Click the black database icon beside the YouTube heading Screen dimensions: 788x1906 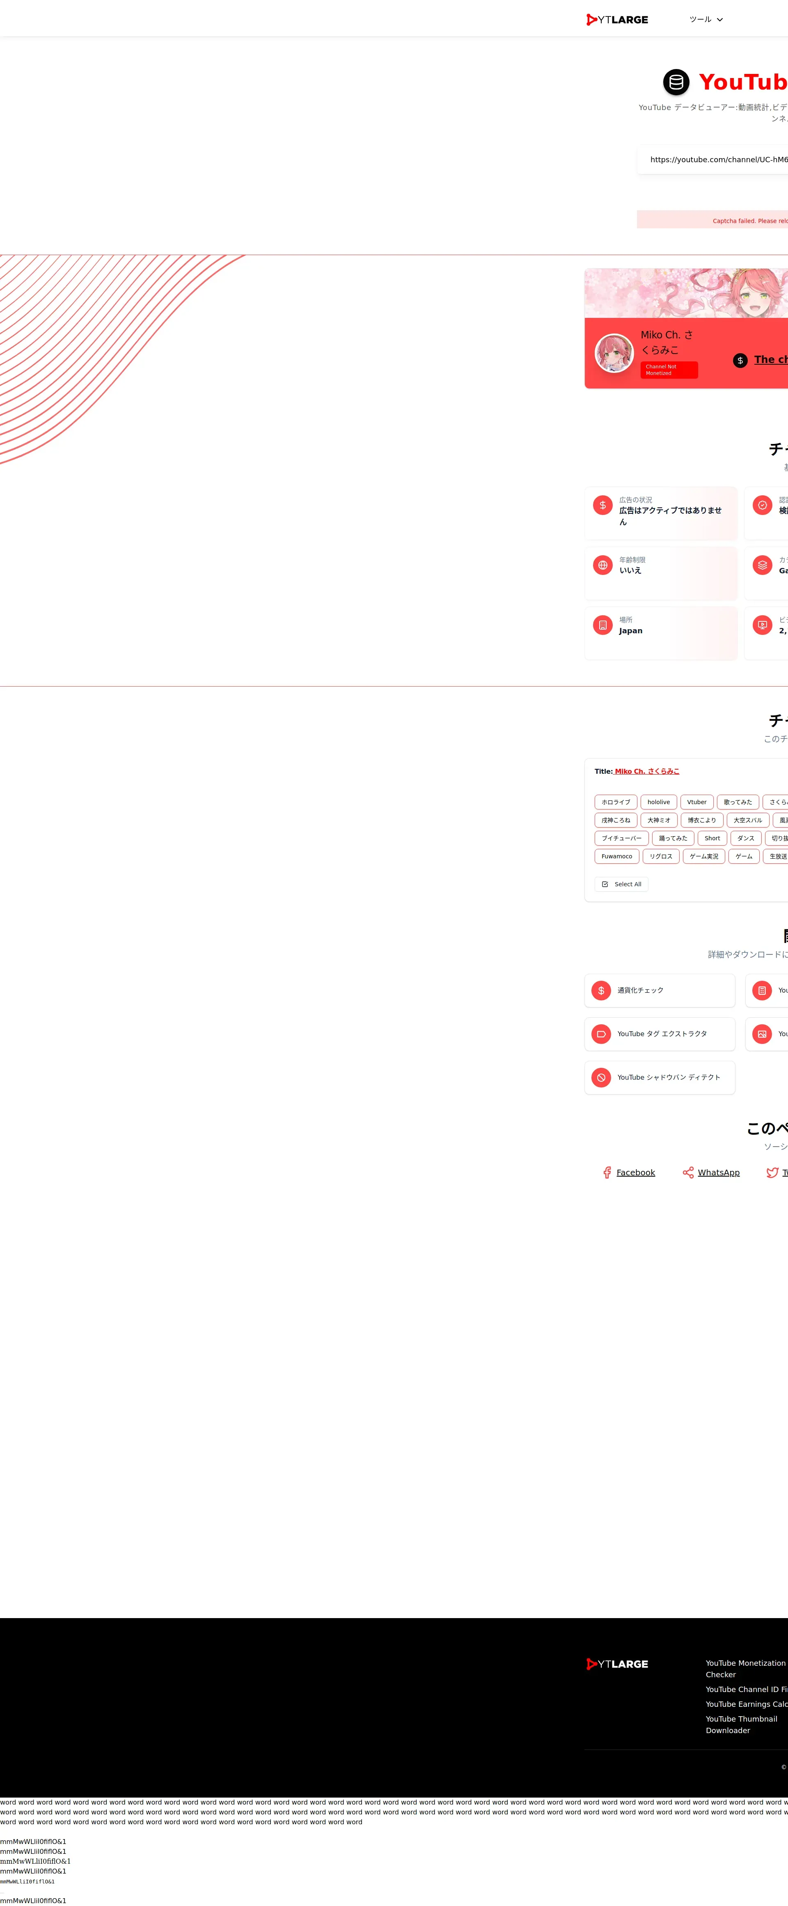click(x=676, y=82)
